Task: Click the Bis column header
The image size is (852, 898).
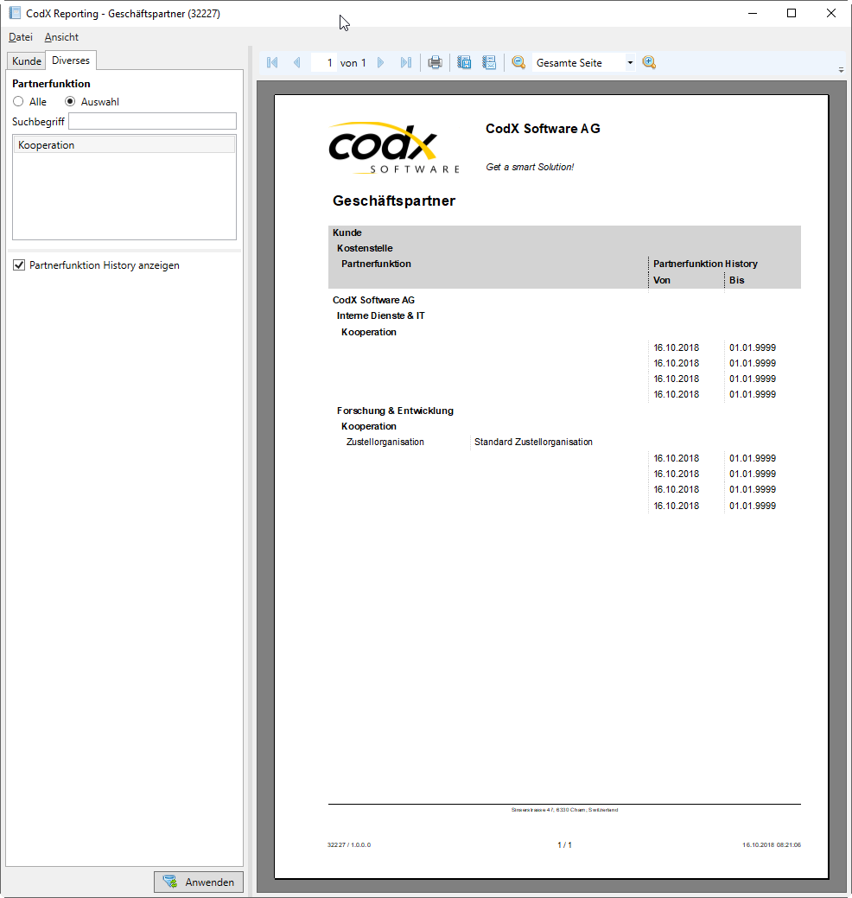Action: 737,280
